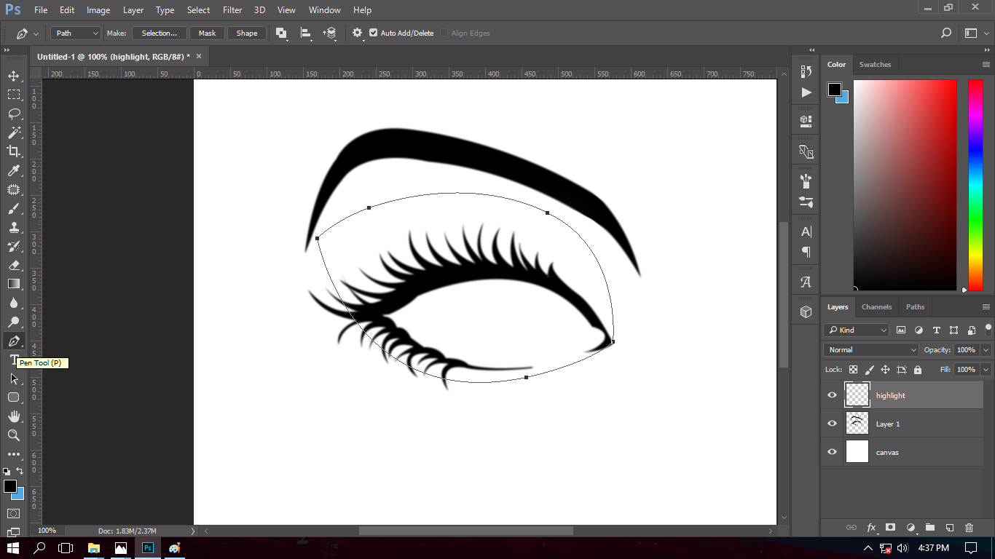
Task: Select the Gradient tool
Action: point(13,284)
